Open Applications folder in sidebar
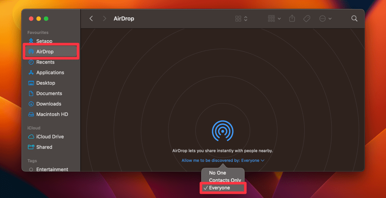The width and height of the screenshot is (386, 198). tap(50, 73)
